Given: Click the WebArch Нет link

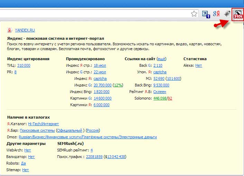Looking at the screenshot, I should (x=28, y=150).
